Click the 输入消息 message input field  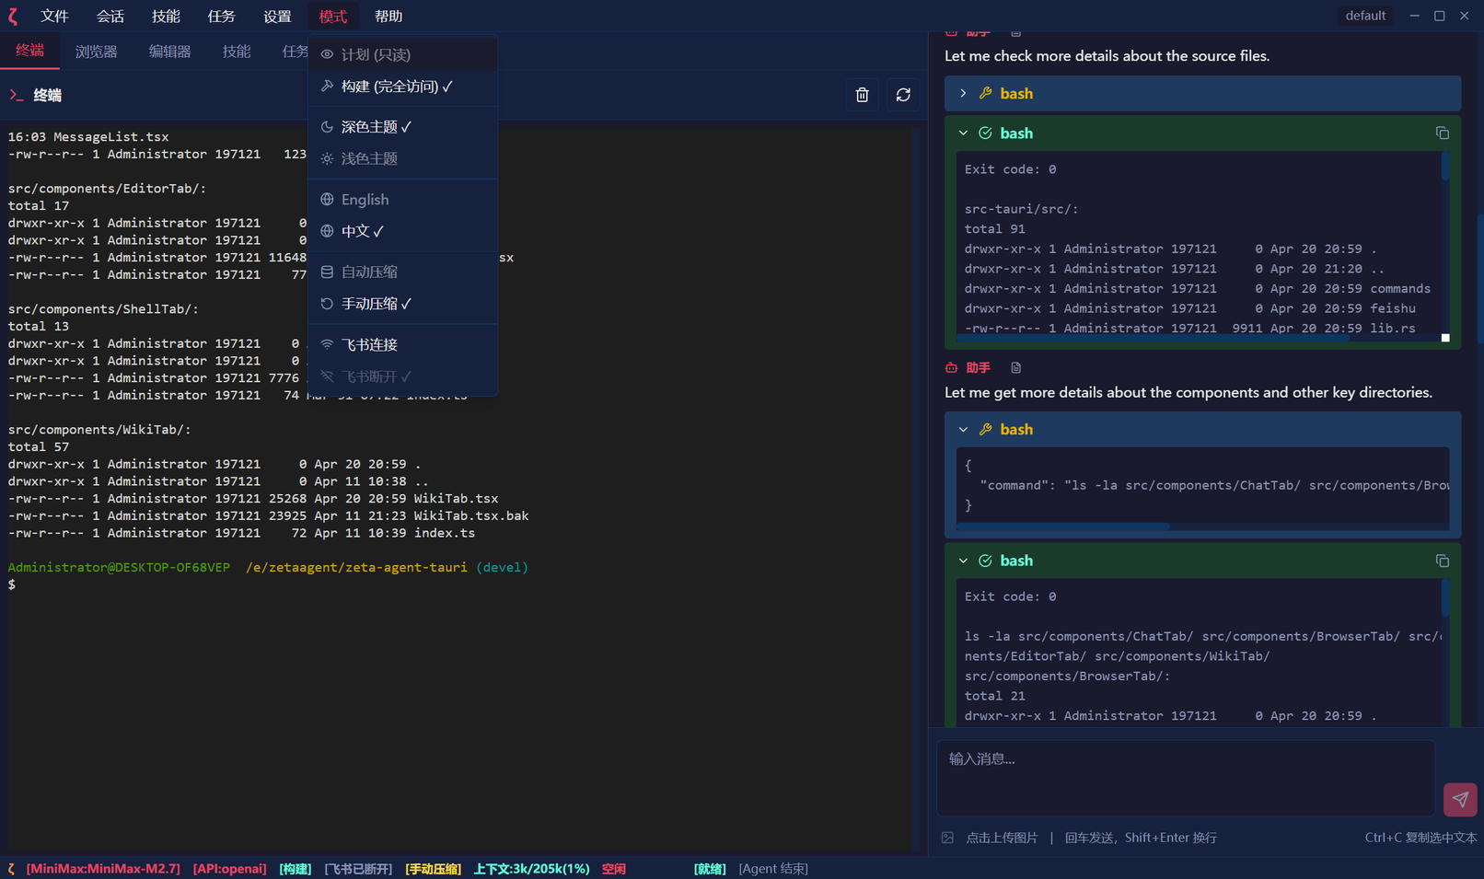click(x=1185, y=778)
